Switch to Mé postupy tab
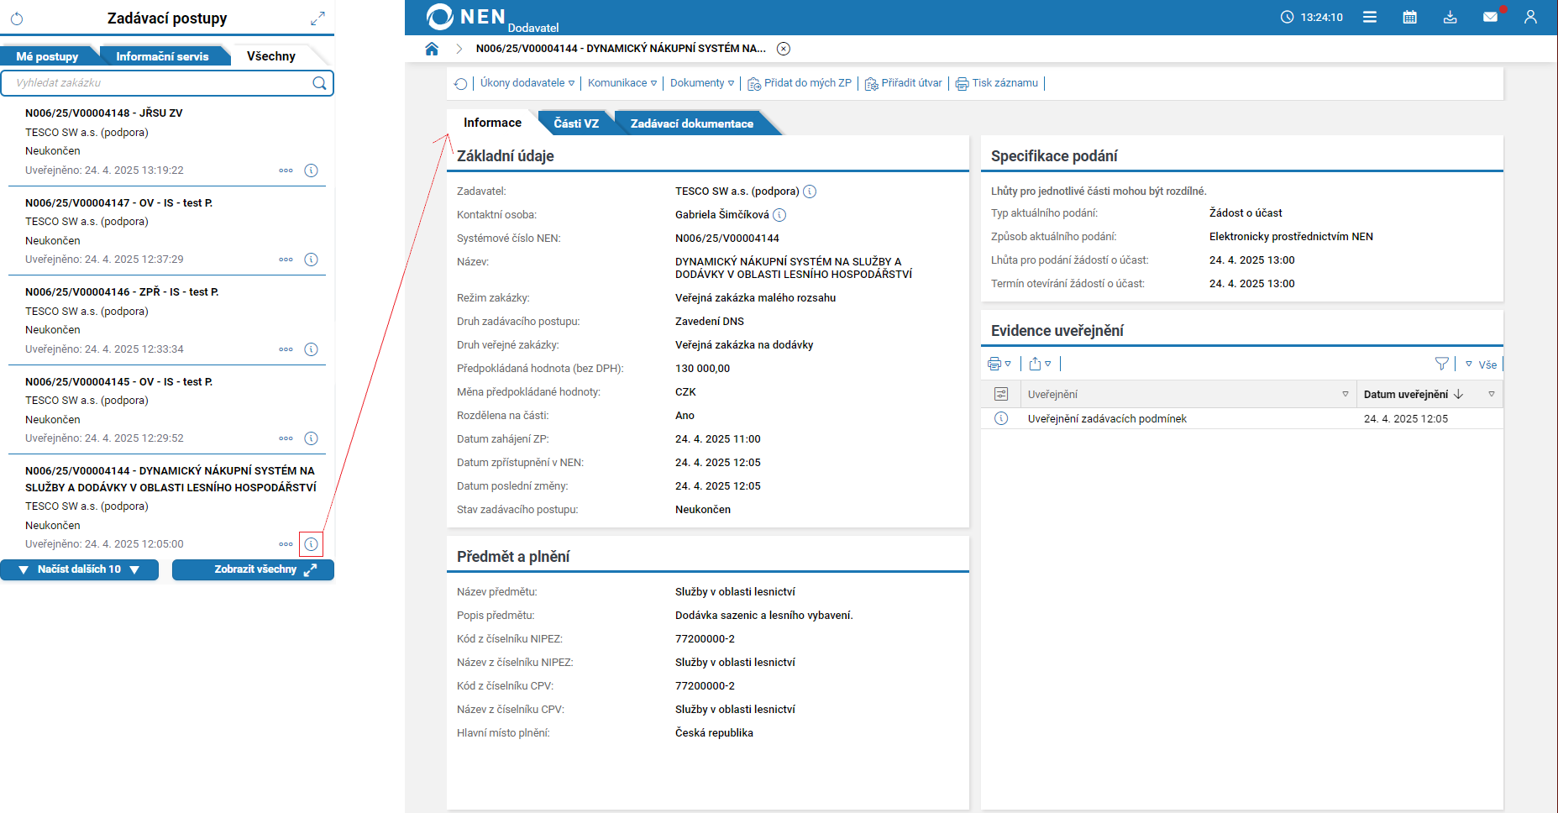The height and width of the screenshot is (813, 1558). coord(47,56)
